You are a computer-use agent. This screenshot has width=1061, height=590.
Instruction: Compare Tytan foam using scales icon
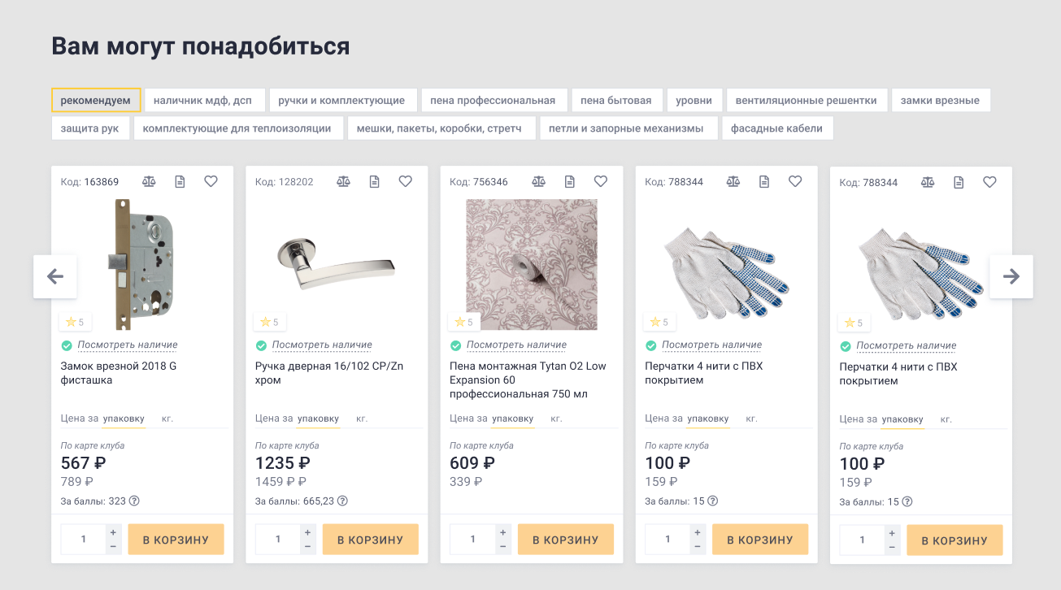pyautogui.click(x=539, y=181)
